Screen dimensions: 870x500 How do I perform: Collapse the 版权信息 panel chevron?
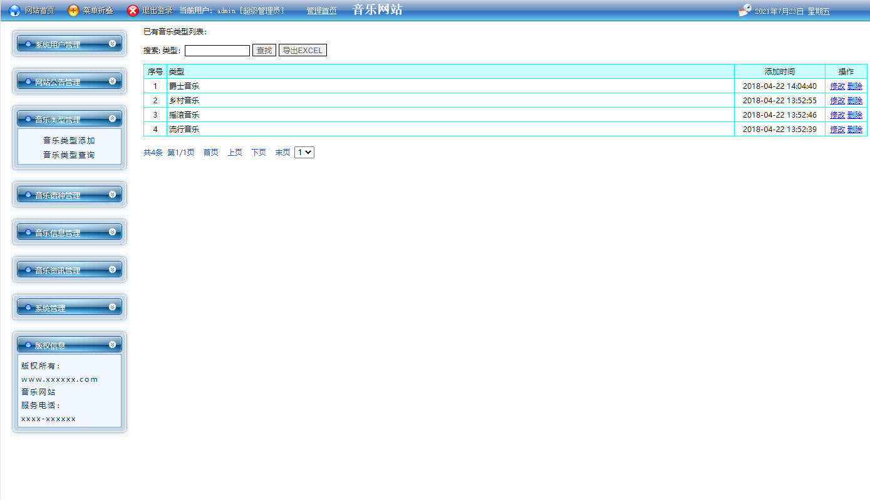(112, 344)
